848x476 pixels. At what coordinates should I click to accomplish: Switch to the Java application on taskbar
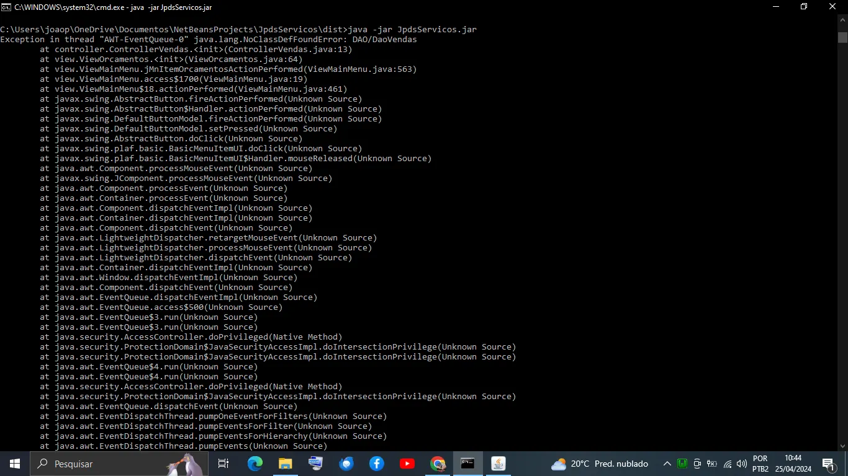(498, 464)
